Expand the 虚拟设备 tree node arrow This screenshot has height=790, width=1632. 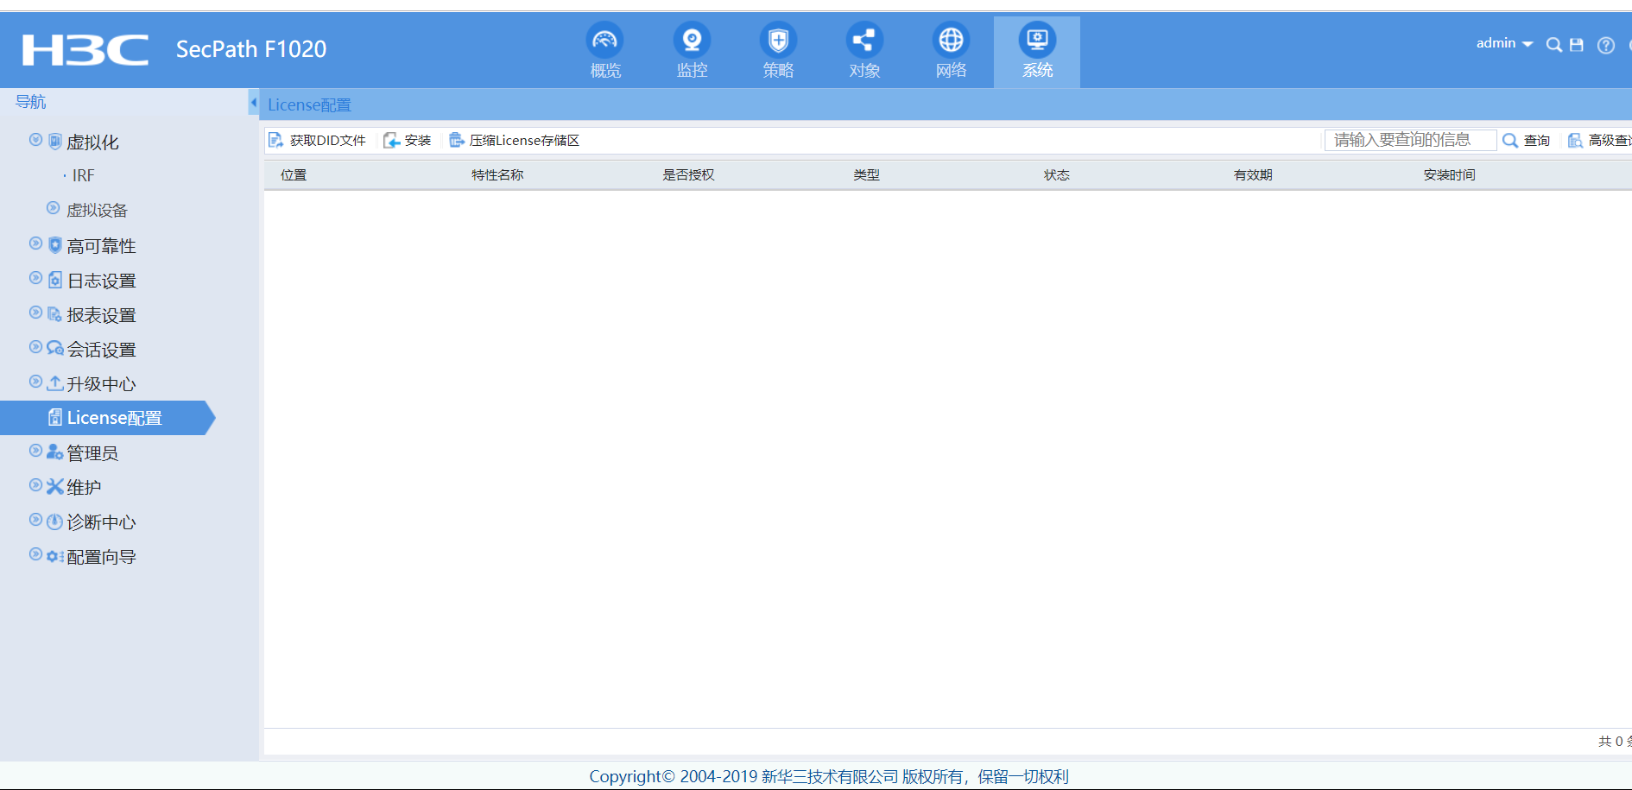click(x=53, y=208)
